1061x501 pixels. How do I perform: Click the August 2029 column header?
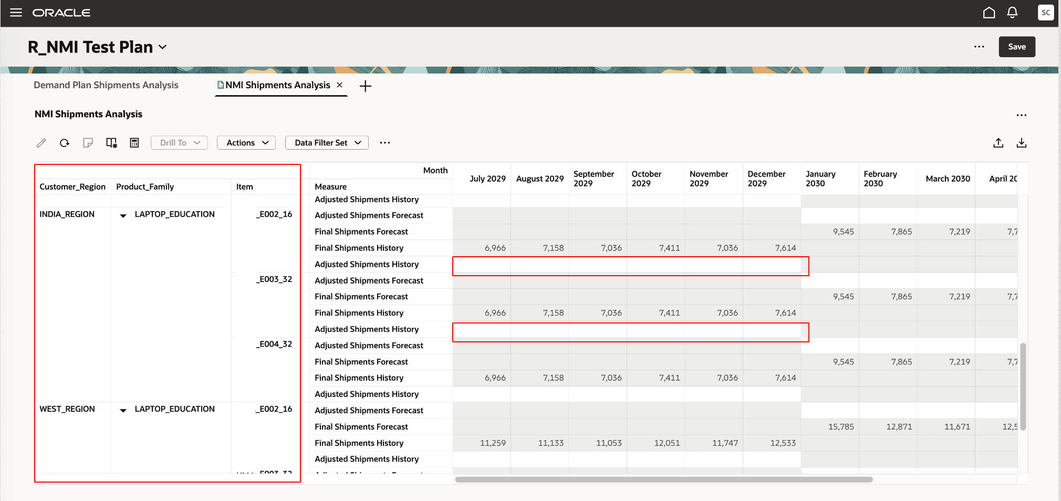(540, 179)
